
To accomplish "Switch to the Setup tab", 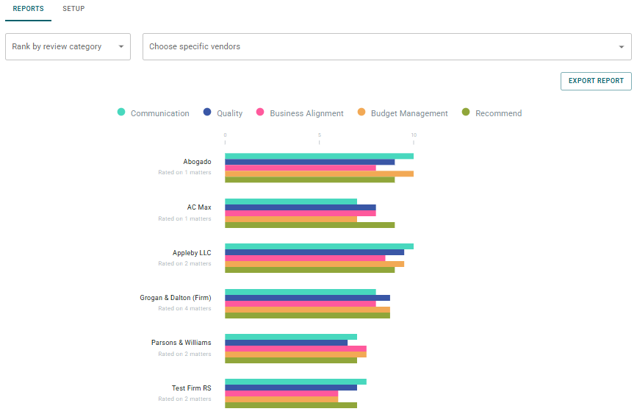I will click(x=73, y=9).
